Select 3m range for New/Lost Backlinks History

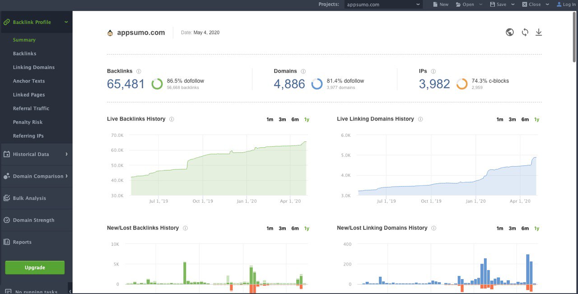282,229
